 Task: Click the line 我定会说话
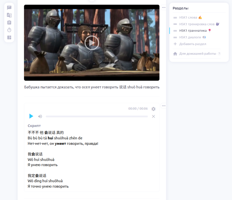tap(37, 176)
